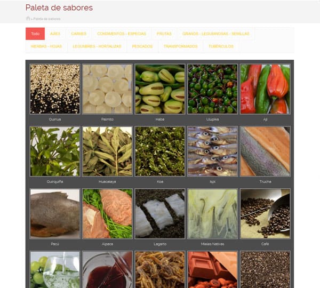The image size is (320, 288).
Task: Filter by GRANOS - LEGUMINOSAS - SEMILLAS
Action: 215,34
